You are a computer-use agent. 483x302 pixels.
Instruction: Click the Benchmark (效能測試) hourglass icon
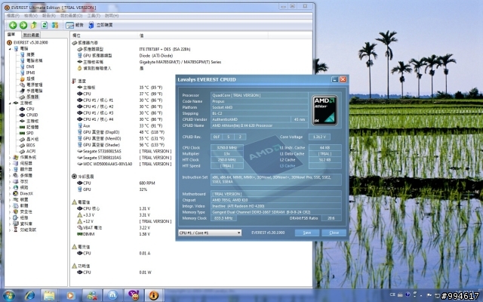[x=16, y=230]
